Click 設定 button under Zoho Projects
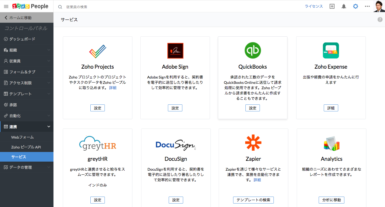The width and height of the screenshot is (385, 207). tap(98, 108)
